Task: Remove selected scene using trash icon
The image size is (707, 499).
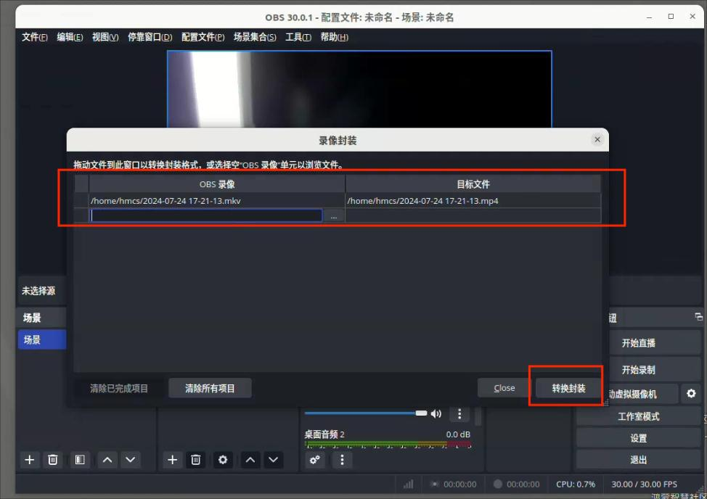Action: click(53, 460)
